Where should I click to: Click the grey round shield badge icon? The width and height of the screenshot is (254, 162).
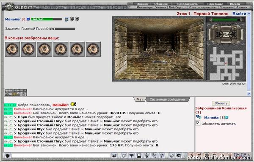tap(72, 19)
